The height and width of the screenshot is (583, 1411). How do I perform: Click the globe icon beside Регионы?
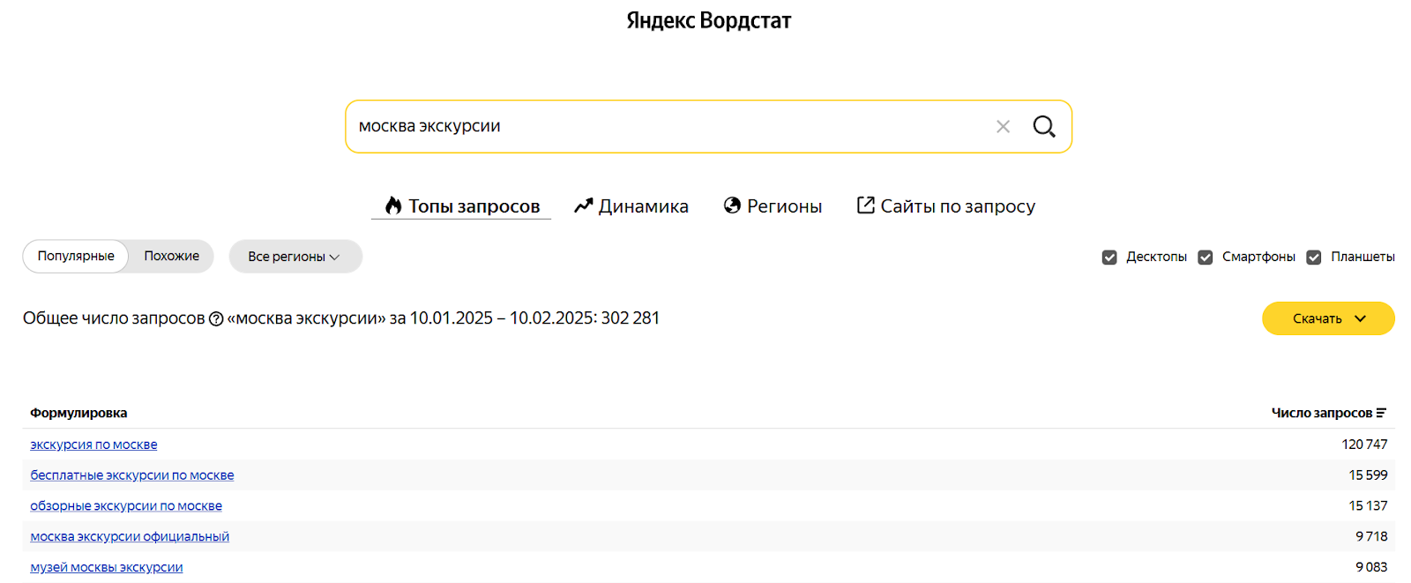coord(732,205)
